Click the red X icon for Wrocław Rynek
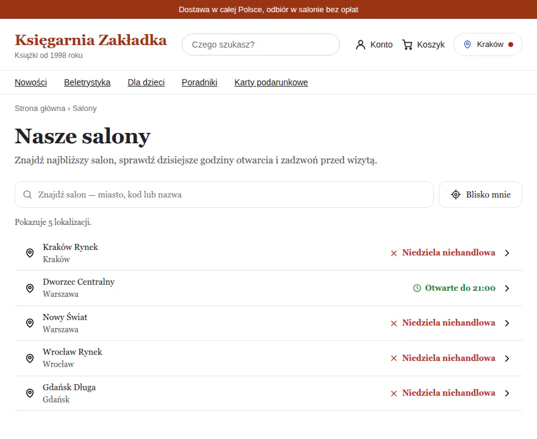This screenshot has height=439, width=537. point(394,359)
